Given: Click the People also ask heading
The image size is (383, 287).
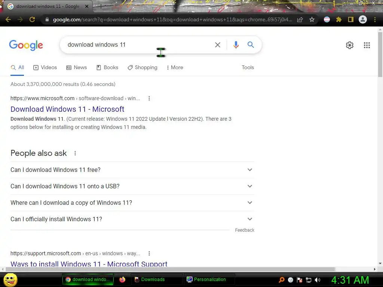Looking at the screenshot, I should point(39,153).
